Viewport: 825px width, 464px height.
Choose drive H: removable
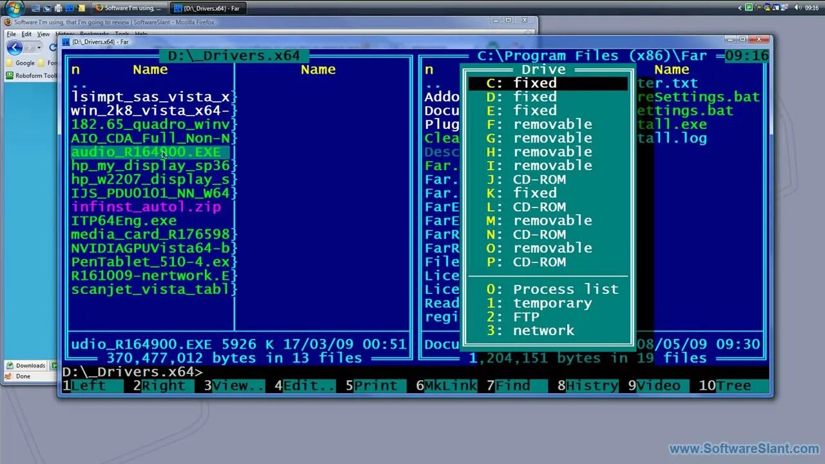548,151
